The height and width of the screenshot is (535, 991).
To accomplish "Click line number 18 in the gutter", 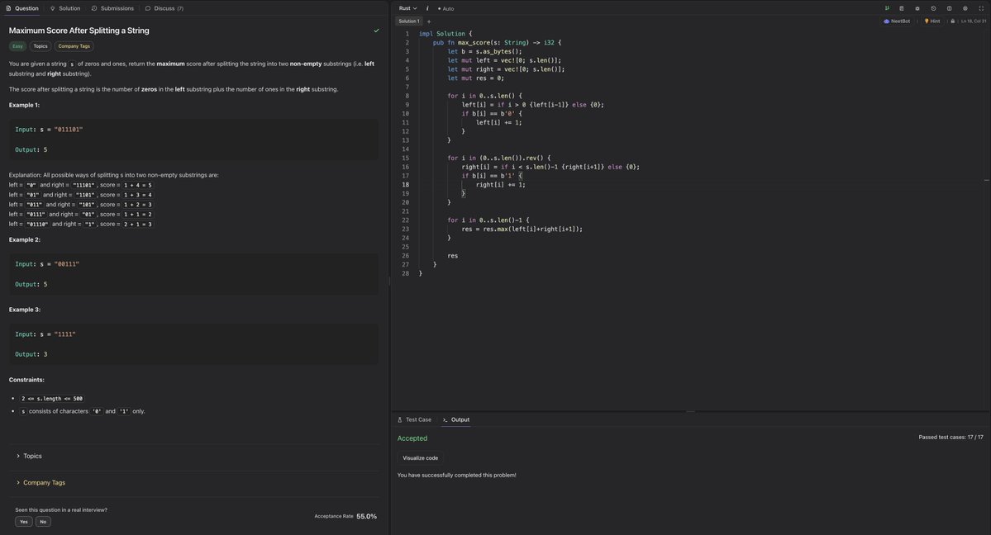I will pyautogui.click(x=405, y=184).
